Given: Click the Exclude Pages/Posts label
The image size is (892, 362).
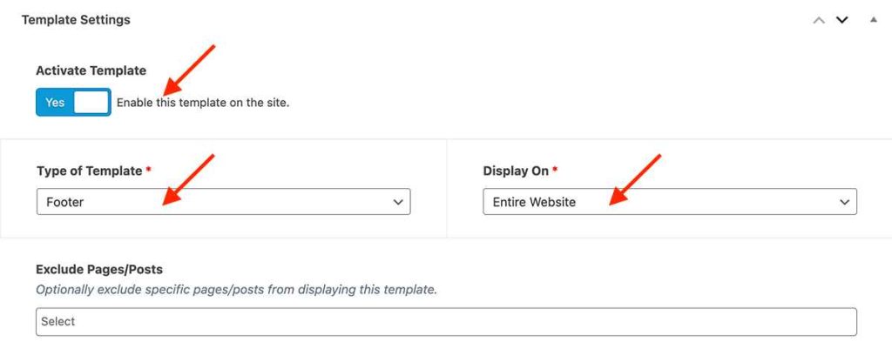Looking at the screenshot, I should pos(99,269).
